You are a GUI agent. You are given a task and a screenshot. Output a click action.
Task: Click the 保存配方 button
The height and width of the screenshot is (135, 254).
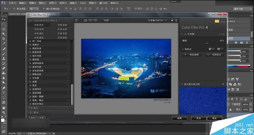pyautogui.click(x=215, y=55)
